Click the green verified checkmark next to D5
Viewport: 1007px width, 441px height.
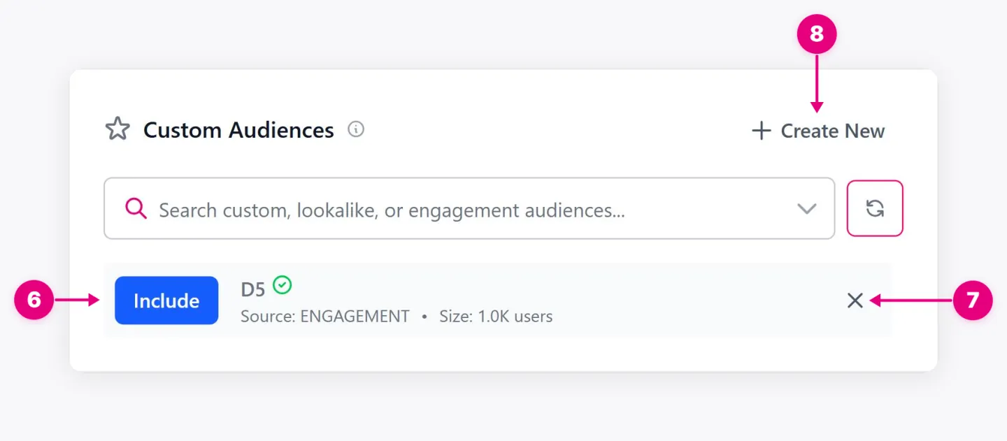[x=283, y=284]
